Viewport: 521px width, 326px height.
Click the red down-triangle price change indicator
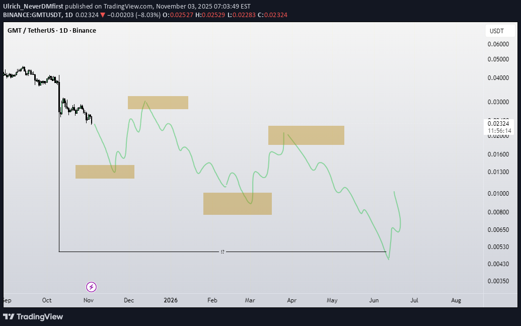[x=103, y=15]
